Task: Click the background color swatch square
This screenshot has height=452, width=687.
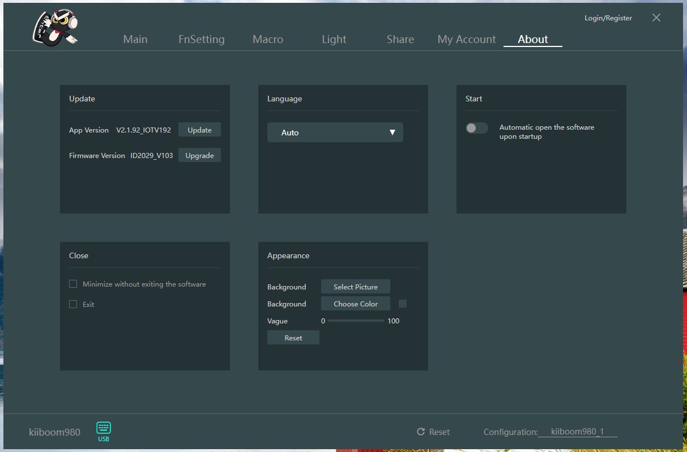Action: (403, 304)
